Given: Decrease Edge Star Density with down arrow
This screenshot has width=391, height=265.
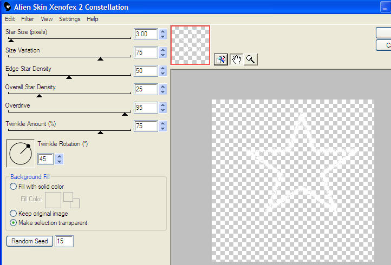Looking at the screenshot, I should [x=163, y=74].
